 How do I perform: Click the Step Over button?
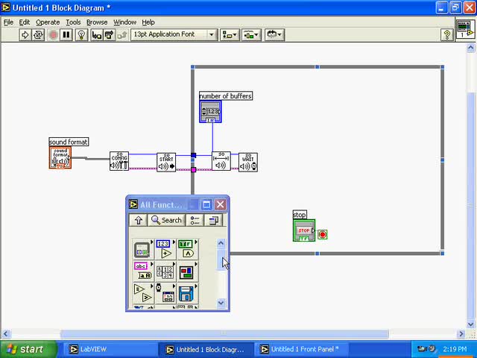[110, 35]
